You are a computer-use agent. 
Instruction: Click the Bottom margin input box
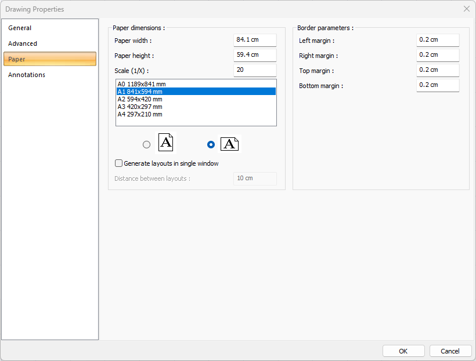point(438,85)
